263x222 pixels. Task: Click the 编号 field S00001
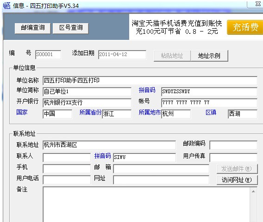[x=48, y=55]
